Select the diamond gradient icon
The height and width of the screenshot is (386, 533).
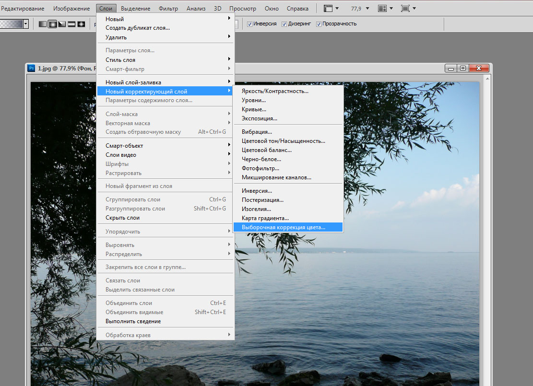point(81,24)
